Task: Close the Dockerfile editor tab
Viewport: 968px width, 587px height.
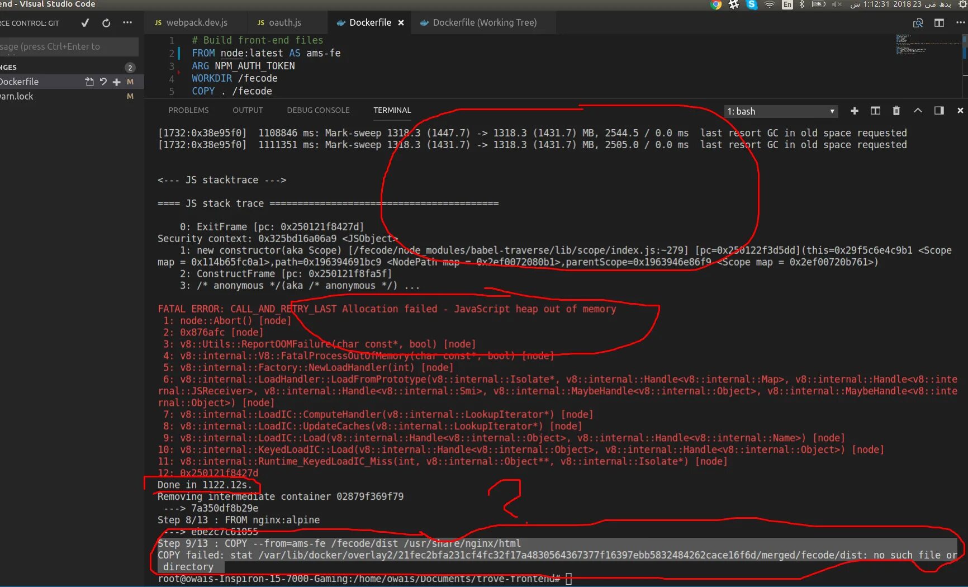Action: [401, 23]
